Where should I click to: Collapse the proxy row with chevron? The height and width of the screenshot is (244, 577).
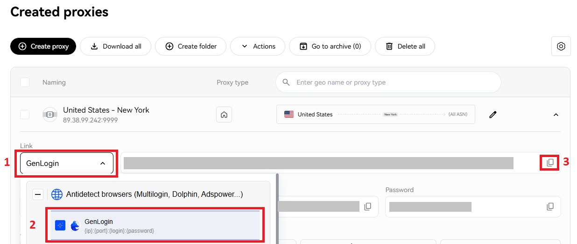(x=556, y=115)
